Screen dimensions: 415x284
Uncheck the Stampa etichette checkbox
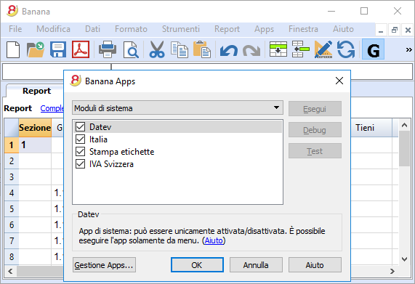(x=80, y=152)
